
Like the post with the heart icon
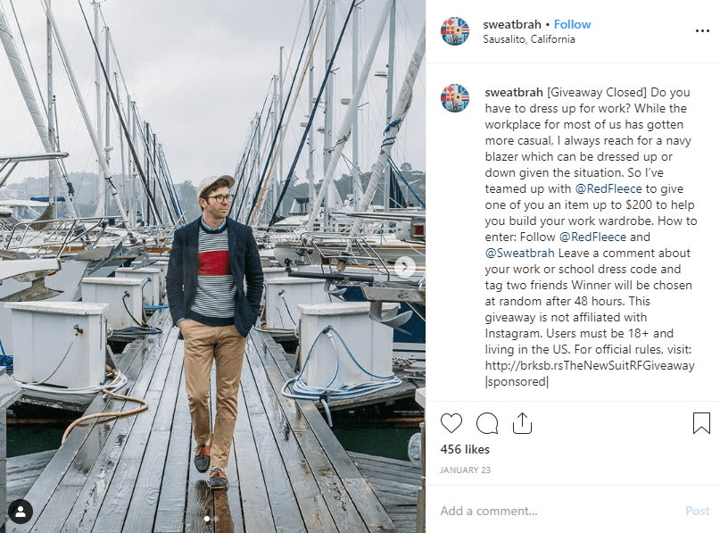click(x=451, y=422)
